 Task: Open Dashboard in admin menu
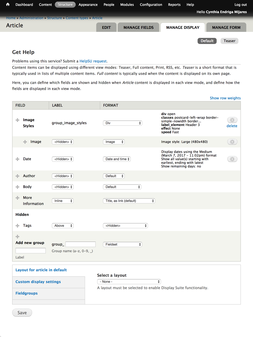tap(24, 5)
